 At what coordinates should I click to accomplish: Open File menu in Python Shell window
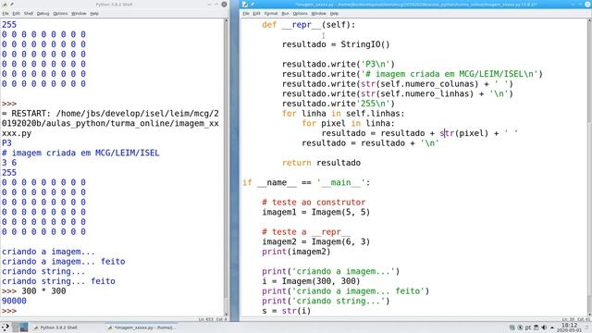point(6,13)
